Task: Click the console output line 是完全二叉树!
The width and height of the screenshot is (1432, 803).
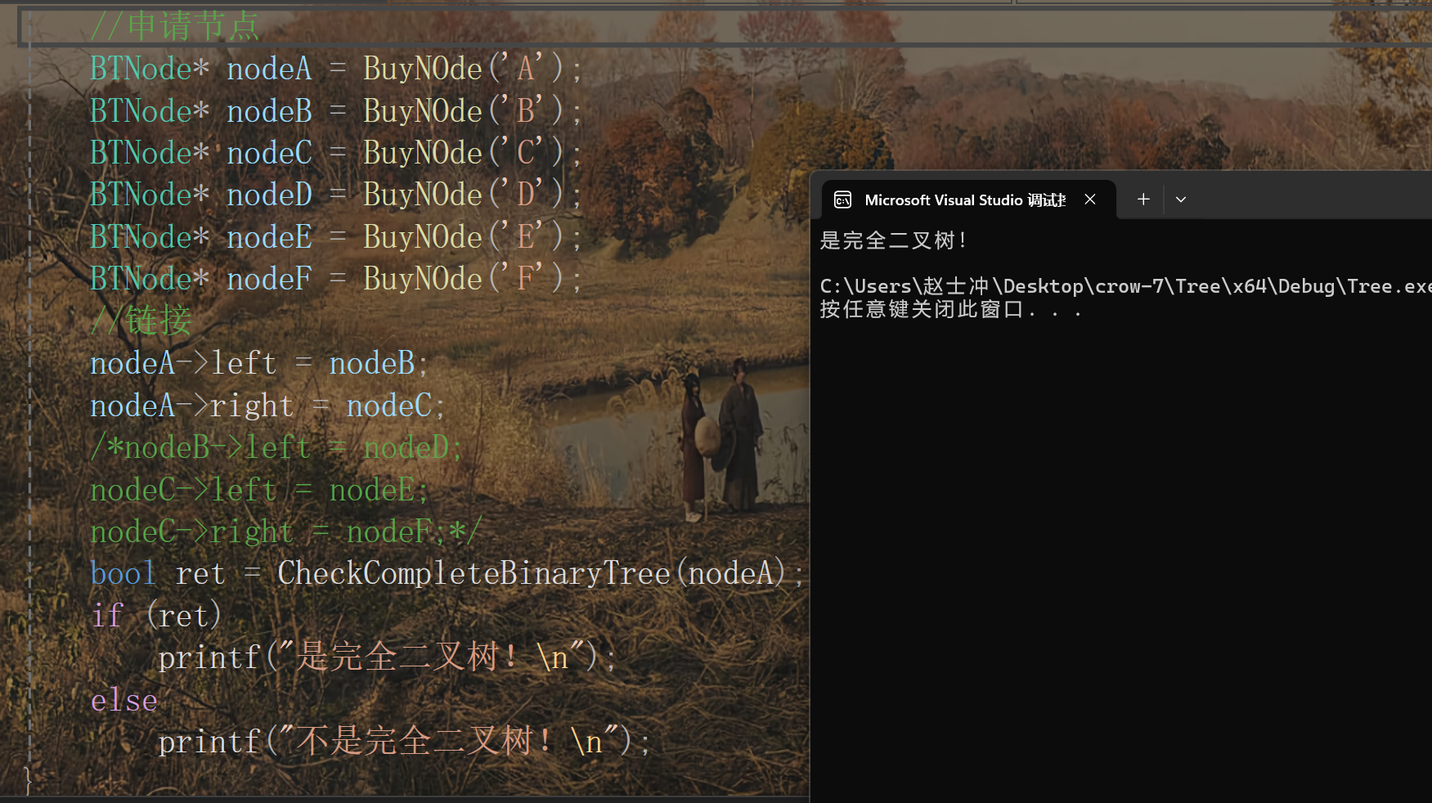Action: point(893,240)
